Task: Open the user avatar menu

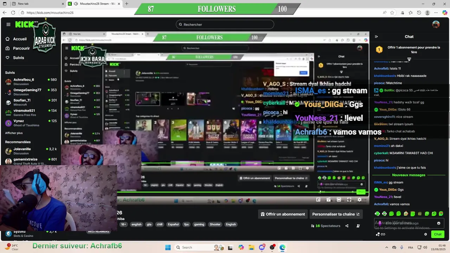Action: (x=436, y=24)
